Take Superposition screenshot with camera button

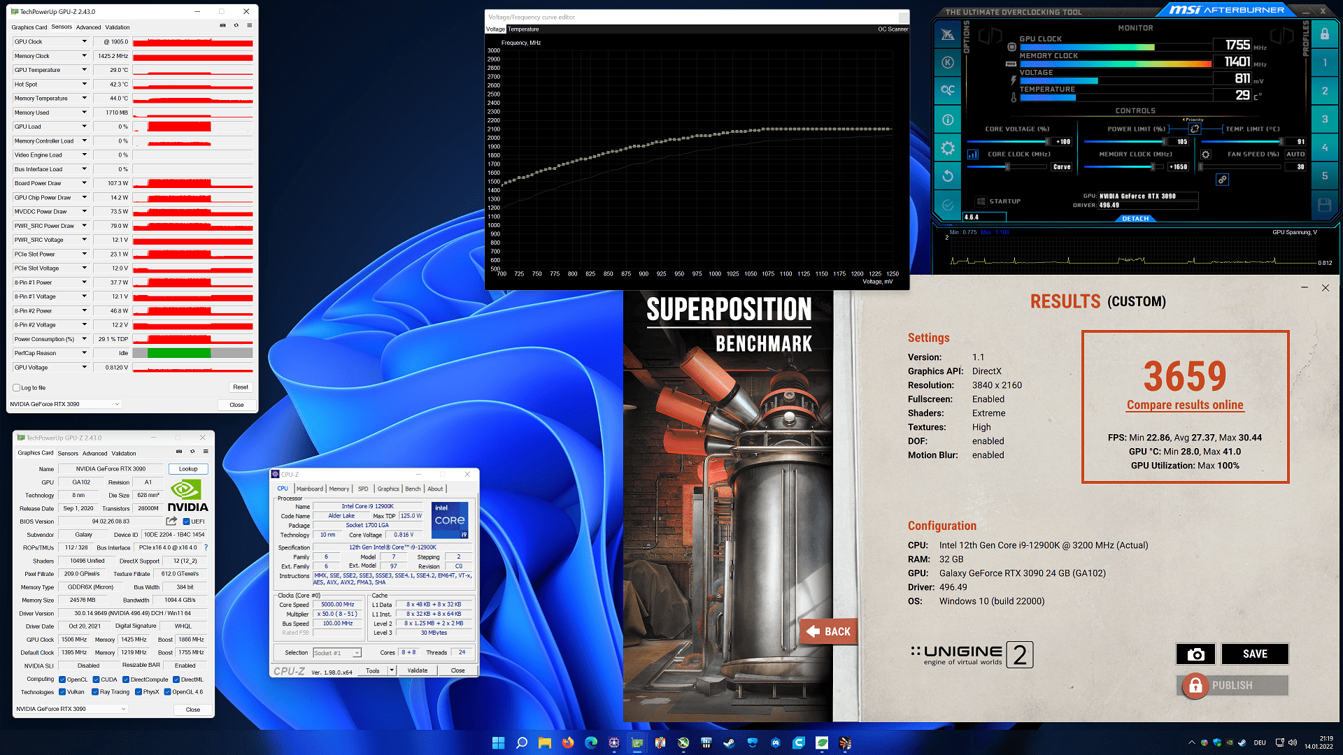[x=1195, y=654]
